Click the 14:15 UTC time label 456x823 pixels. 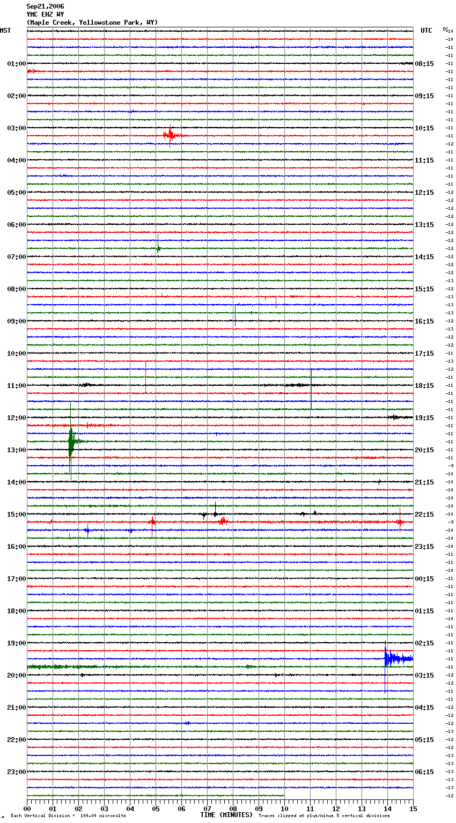(x=424, y=257)
